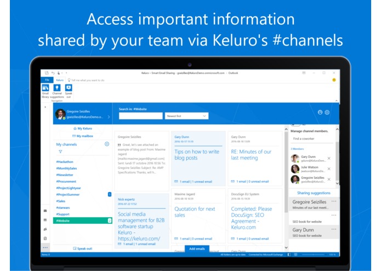Remove Gary Dunn from channel members
This screenshot has height=271, width=381.
click(x=329, y=158)
